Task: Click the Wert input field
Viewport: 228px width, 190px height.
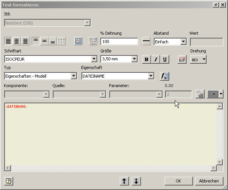Action: pos(207,42)
